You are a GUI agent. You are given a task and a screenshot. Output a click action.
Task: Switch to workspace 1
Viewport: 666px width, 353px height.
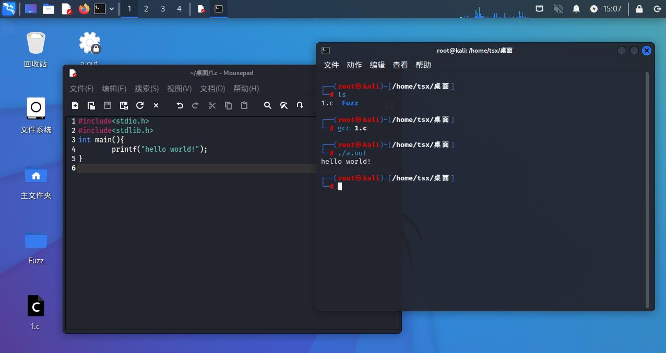point(129,9)
